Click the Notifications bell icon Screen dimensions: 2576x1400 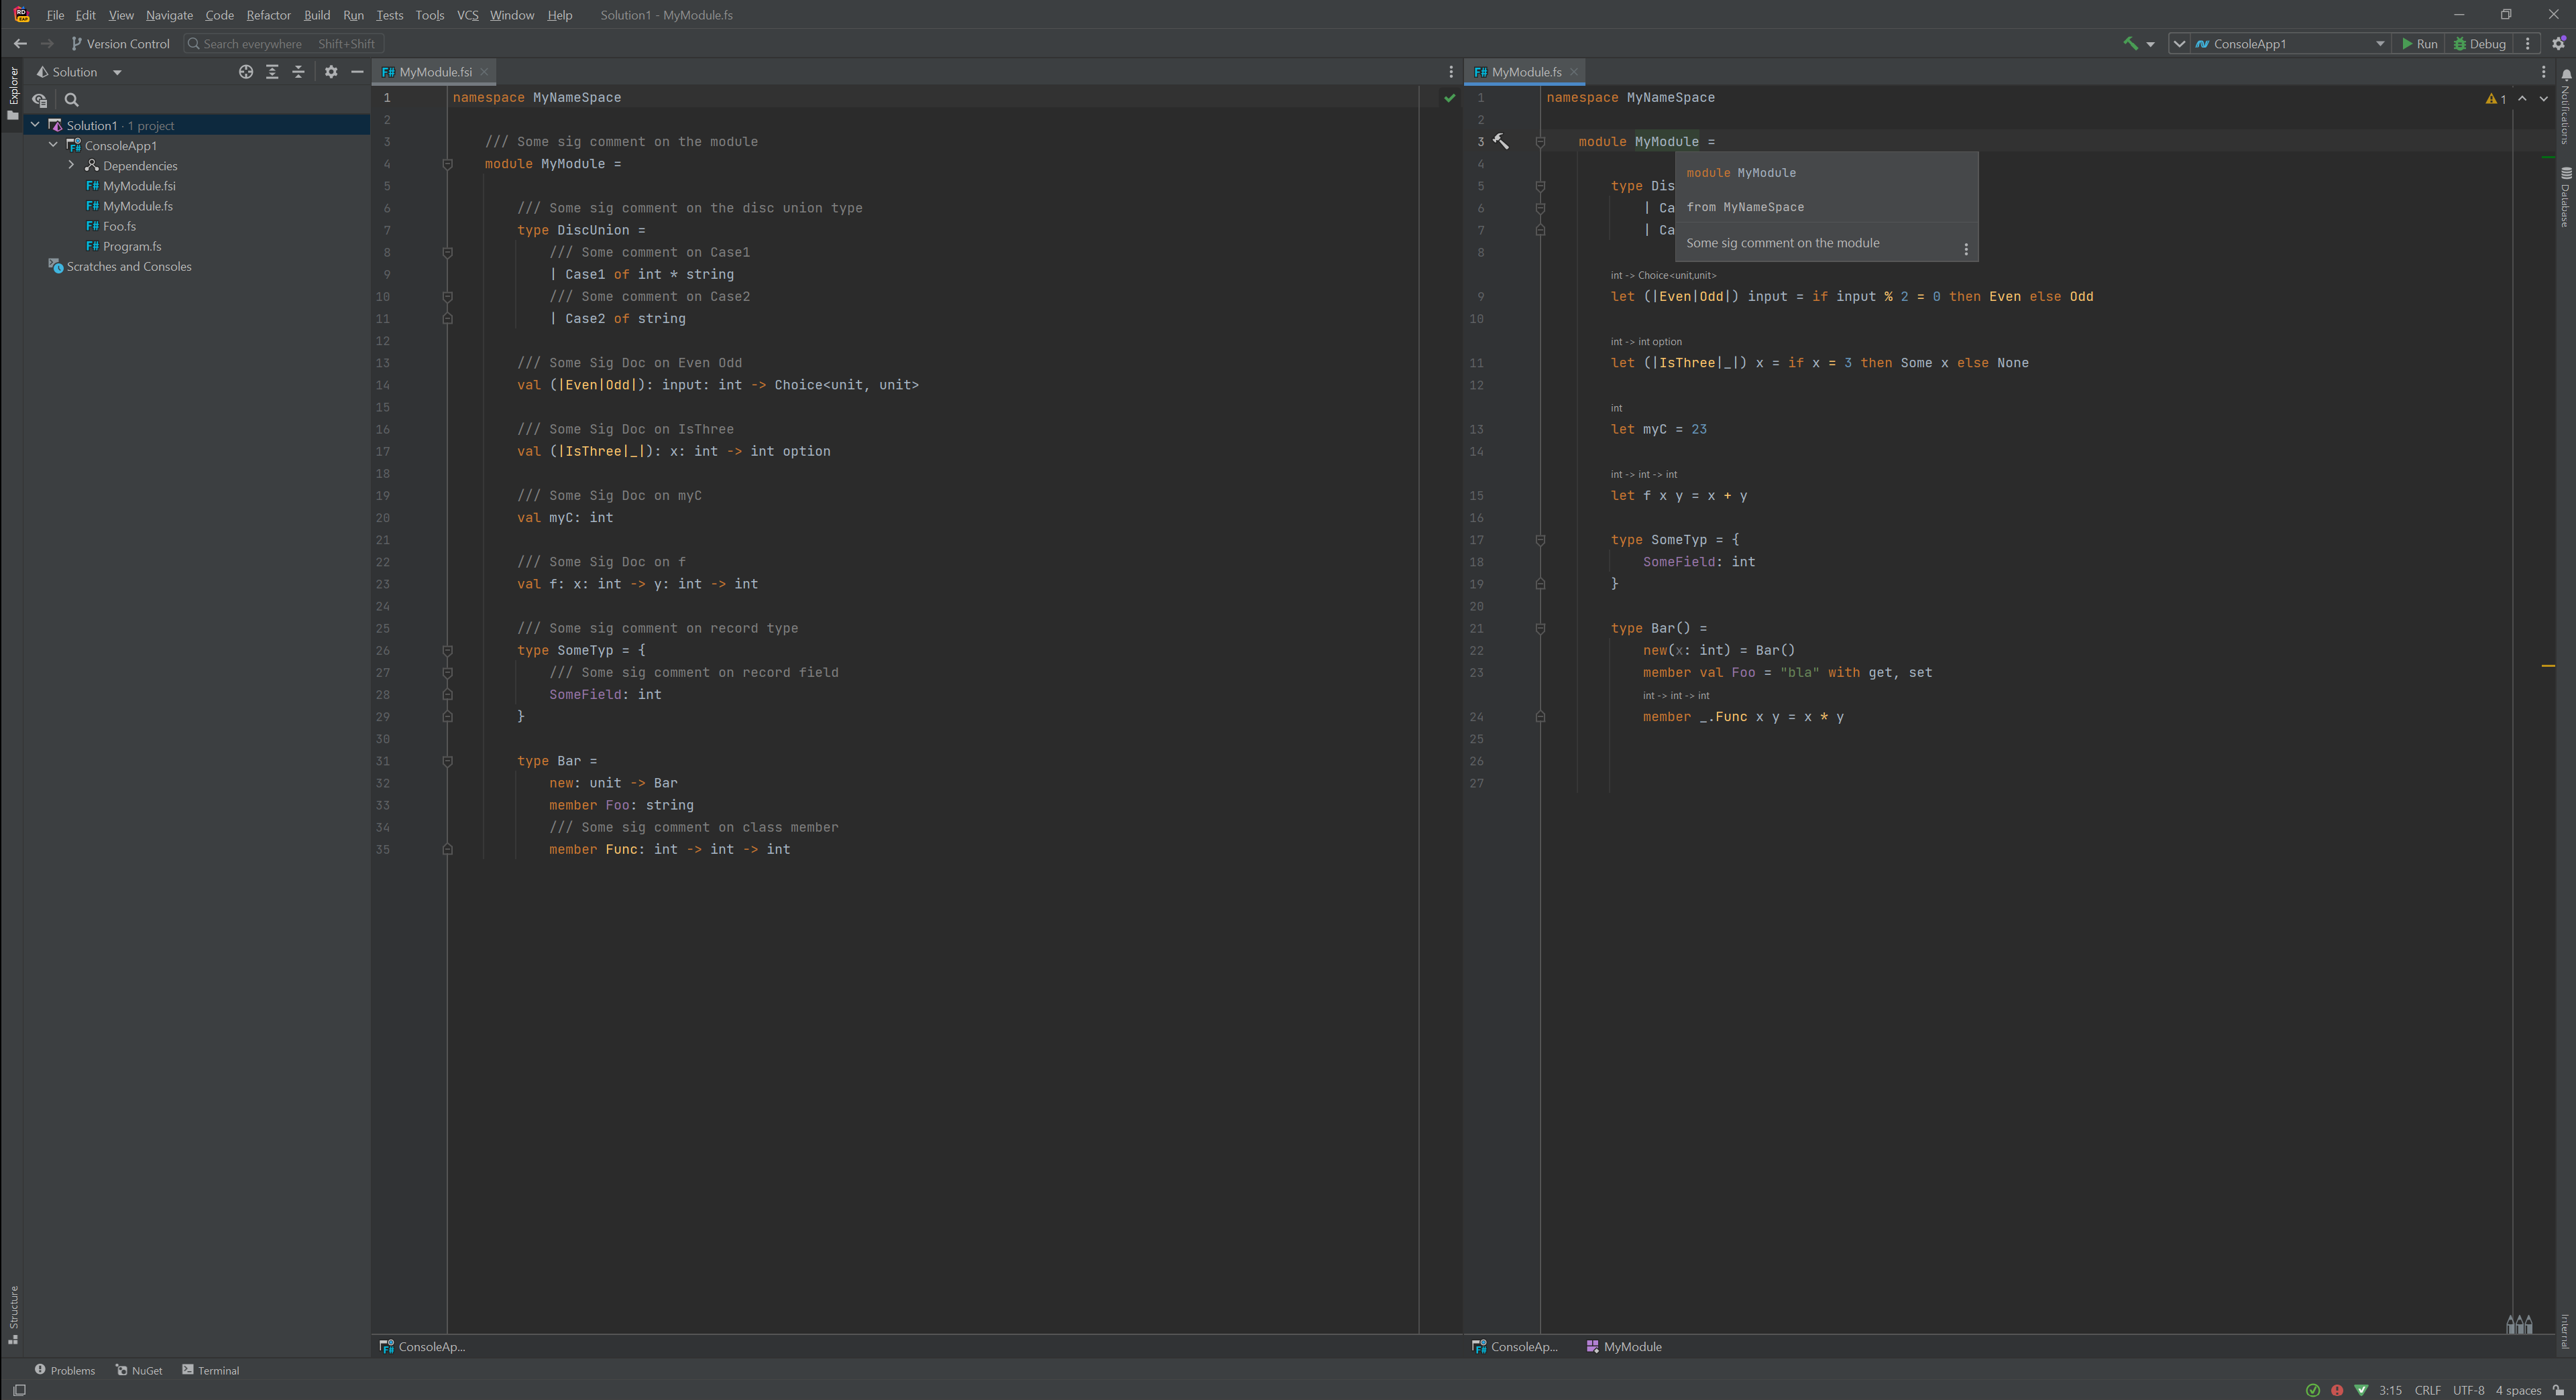pos(2566,75)
